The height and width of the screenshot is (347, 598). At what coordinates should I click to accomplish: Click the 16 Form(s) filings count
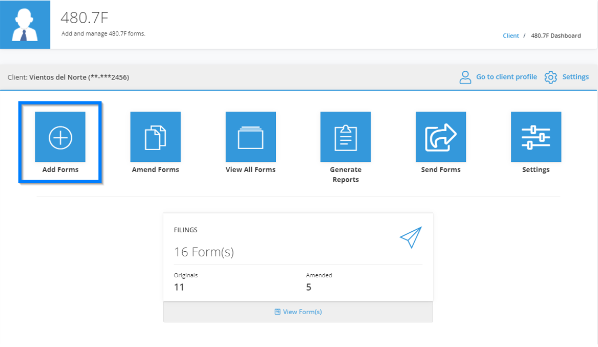click(204, 252)
